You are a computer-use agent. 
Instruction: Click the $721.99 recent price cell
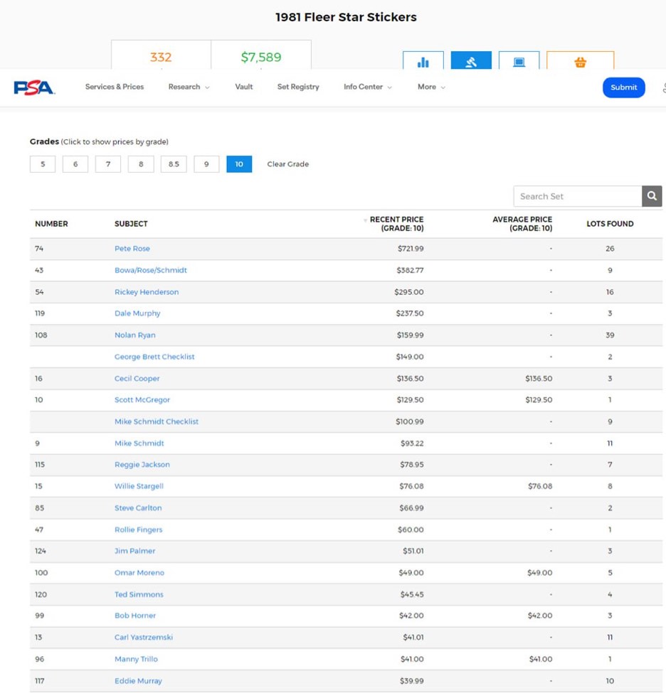point(411,249)
